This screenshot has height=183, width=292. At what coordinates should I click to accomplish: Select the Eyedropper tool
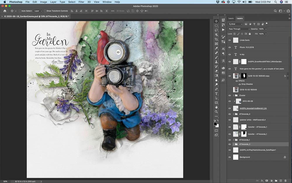(x=216, y=48)
